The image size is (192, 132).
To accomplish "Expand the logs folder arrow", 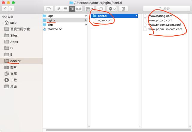I will click(x=86, y=16).
